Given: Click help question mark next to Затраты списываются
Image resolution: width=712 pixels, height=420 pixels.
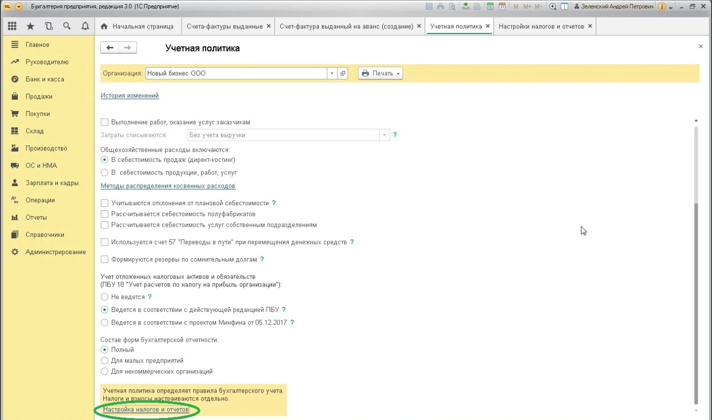Looking at the screenshot, I should [395, 135].
